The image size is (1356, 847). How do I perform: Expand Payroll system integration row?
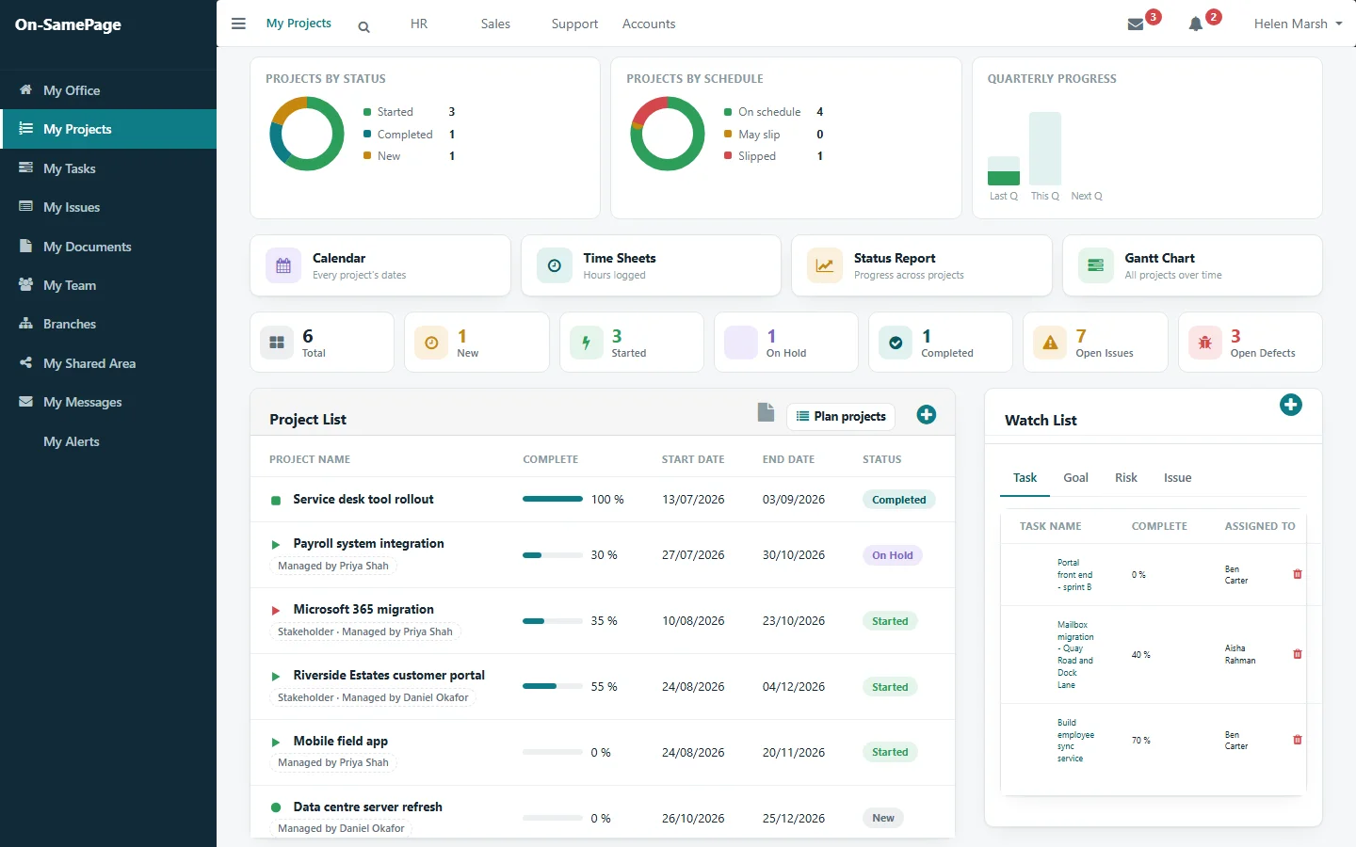click(x=276, y=545)
